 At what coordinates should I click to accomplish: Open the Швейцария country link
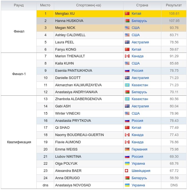tap(141, 171)
